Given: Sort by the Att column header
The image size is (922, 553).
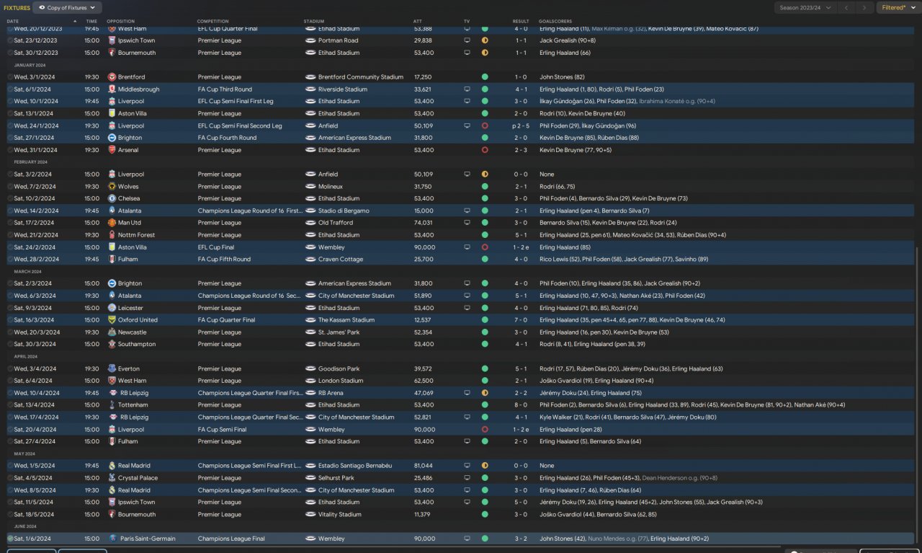Looking at the screenshot, I should (418, 22).
